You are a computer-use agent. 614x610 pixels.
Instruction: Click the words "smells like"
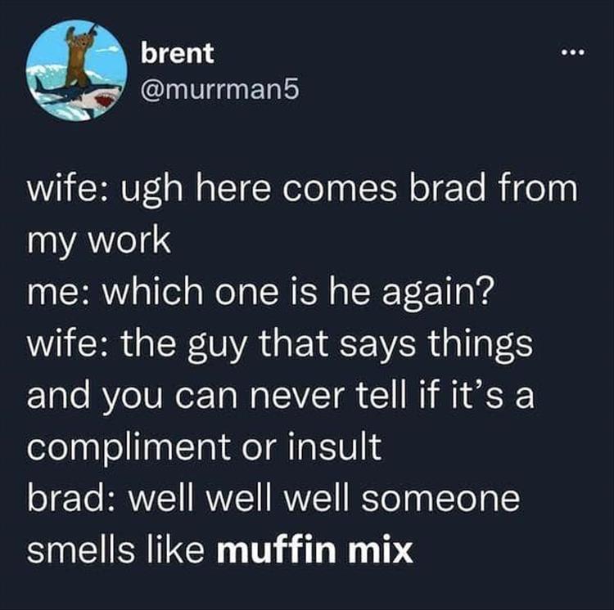coord(115,550)
